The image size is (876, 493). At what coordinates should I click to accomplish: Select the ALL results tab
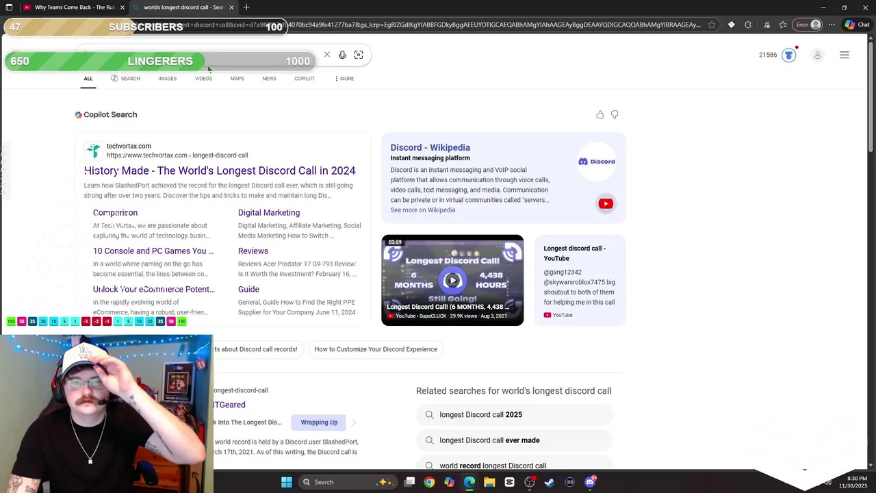pos(88,79)
